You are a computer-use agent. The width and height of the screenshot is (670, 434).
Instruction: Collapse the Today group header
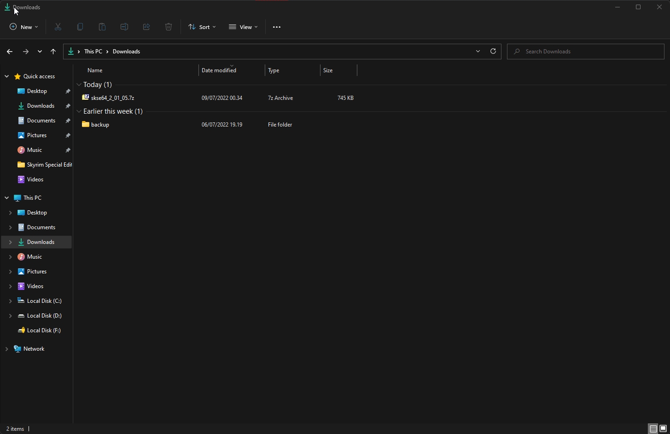[x=79, y=85]
